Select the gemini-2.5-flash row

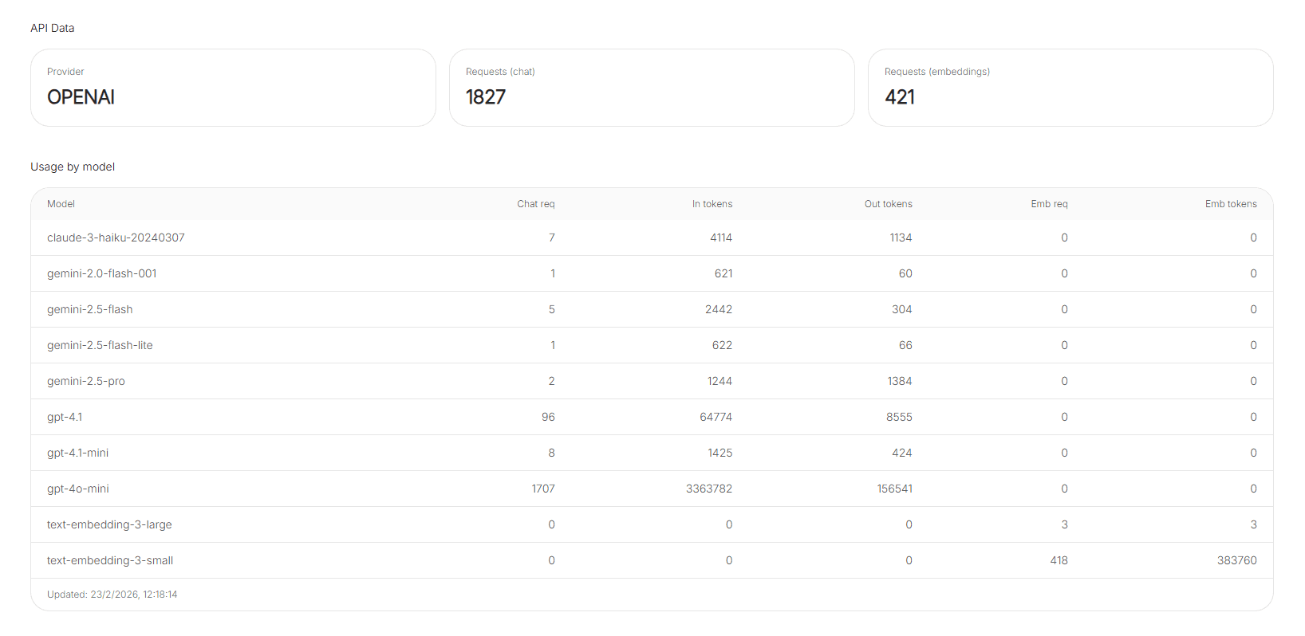point(651,309)
